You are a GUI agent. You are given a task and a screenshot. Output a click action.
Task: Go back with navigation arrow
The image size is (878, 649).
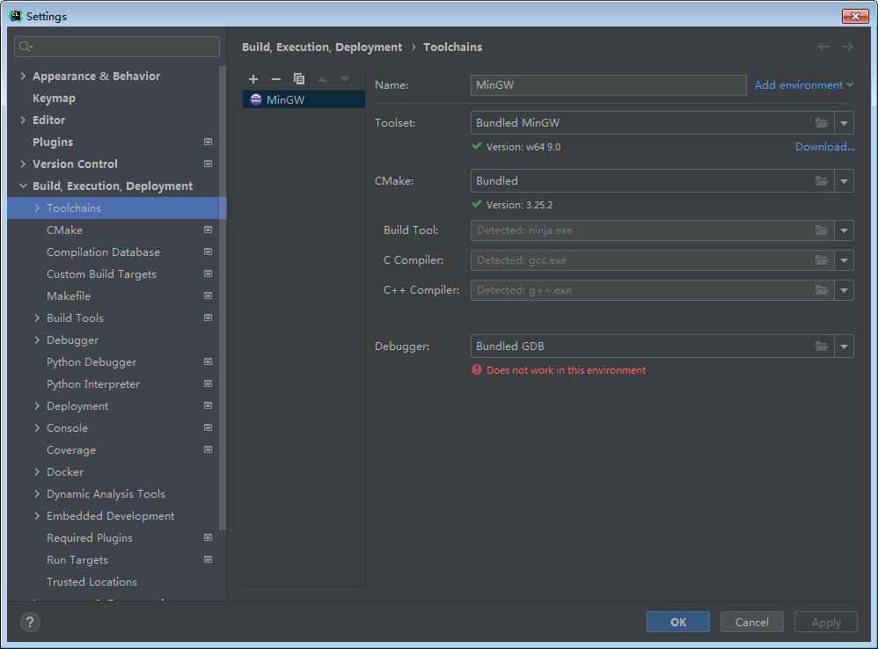pyautogui.click(x=823, y=47)
